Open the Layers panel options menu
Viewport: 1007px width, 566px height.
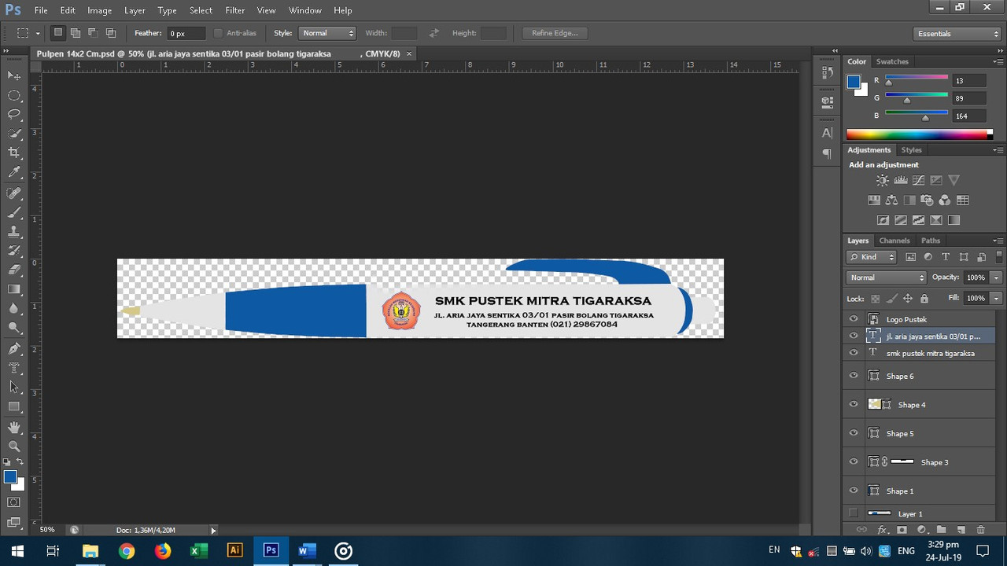pos(998,241)
